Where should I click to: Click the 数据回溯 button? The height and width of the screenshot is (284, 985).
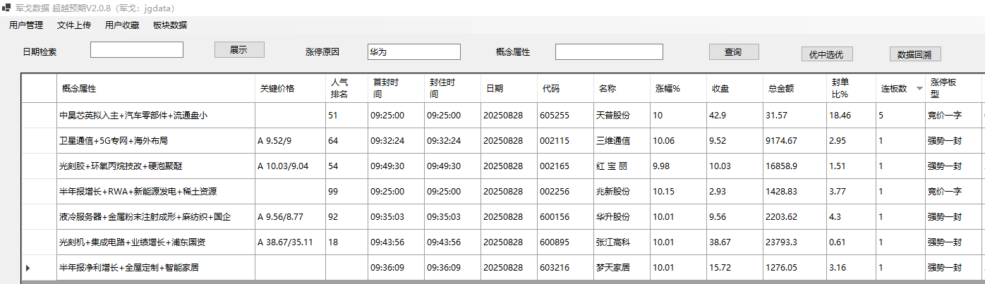[914, 54]
